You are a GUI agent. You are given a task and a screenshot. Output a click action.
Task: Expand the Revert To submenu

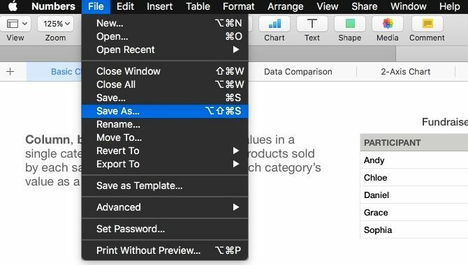165,151
